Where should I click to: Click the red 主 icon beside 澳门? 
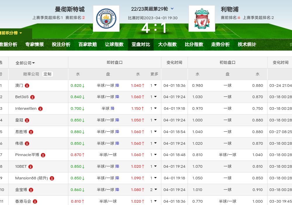coord(27,86)
